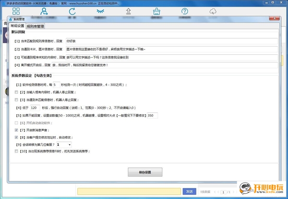Enable option 【2】 stop reply when input has content
Image resolution: width=288 pixels, height=199 pixels.
tap(16, 92)
